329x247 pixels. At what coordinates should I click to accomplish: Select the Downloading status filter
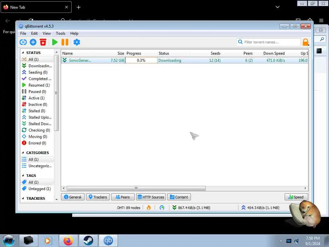[x=37, y=66]
